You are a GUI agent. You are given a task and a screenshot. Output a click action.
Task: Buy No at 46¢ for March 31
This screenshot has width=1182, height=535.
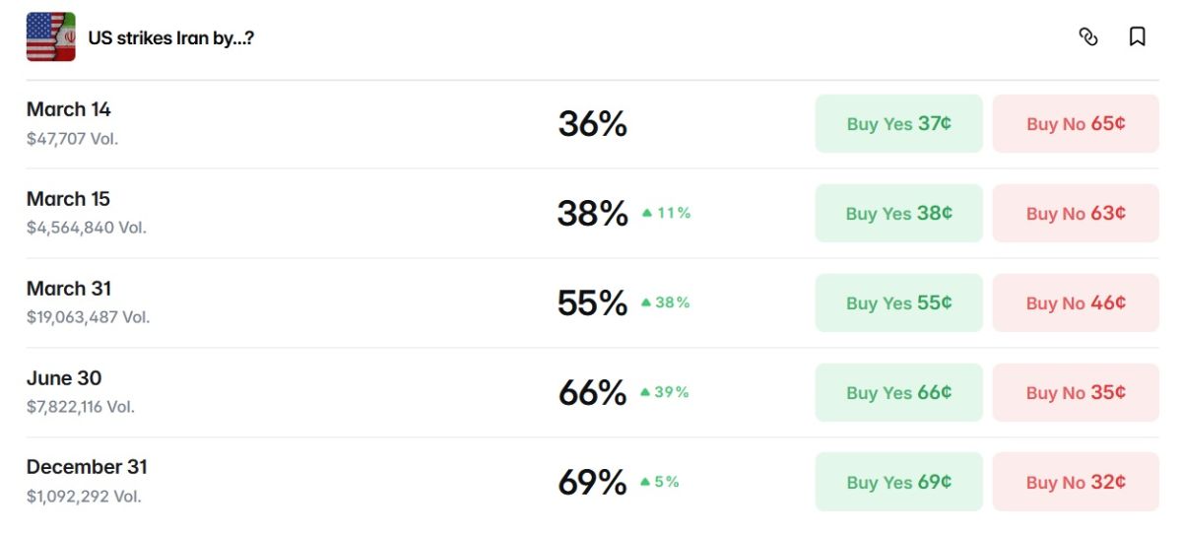point(1076,303)
